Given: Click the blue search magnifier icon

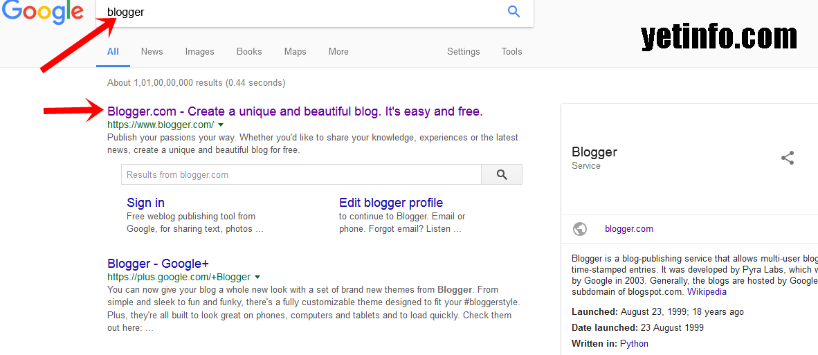Looking at the screenshot, I should tap(513, 12).
